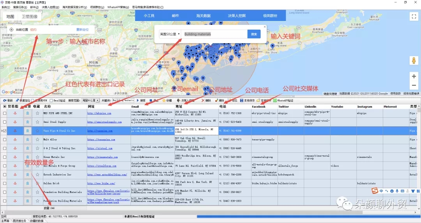Click the map fullscreen icon
Screen dimensions: 421x223
[x=414, y=16]
